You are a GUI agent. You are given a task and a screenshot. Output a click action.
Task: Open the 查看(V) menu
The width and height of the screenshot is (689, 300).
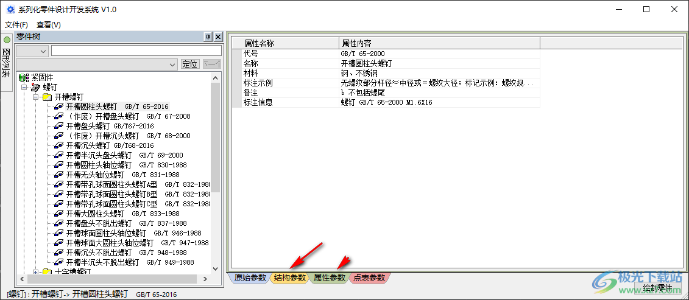click(49, 25)
